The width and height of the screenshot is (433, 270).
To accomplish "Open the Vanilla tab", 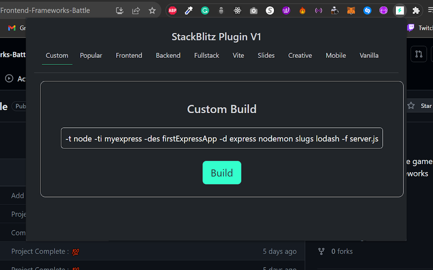I will point(369,55).
